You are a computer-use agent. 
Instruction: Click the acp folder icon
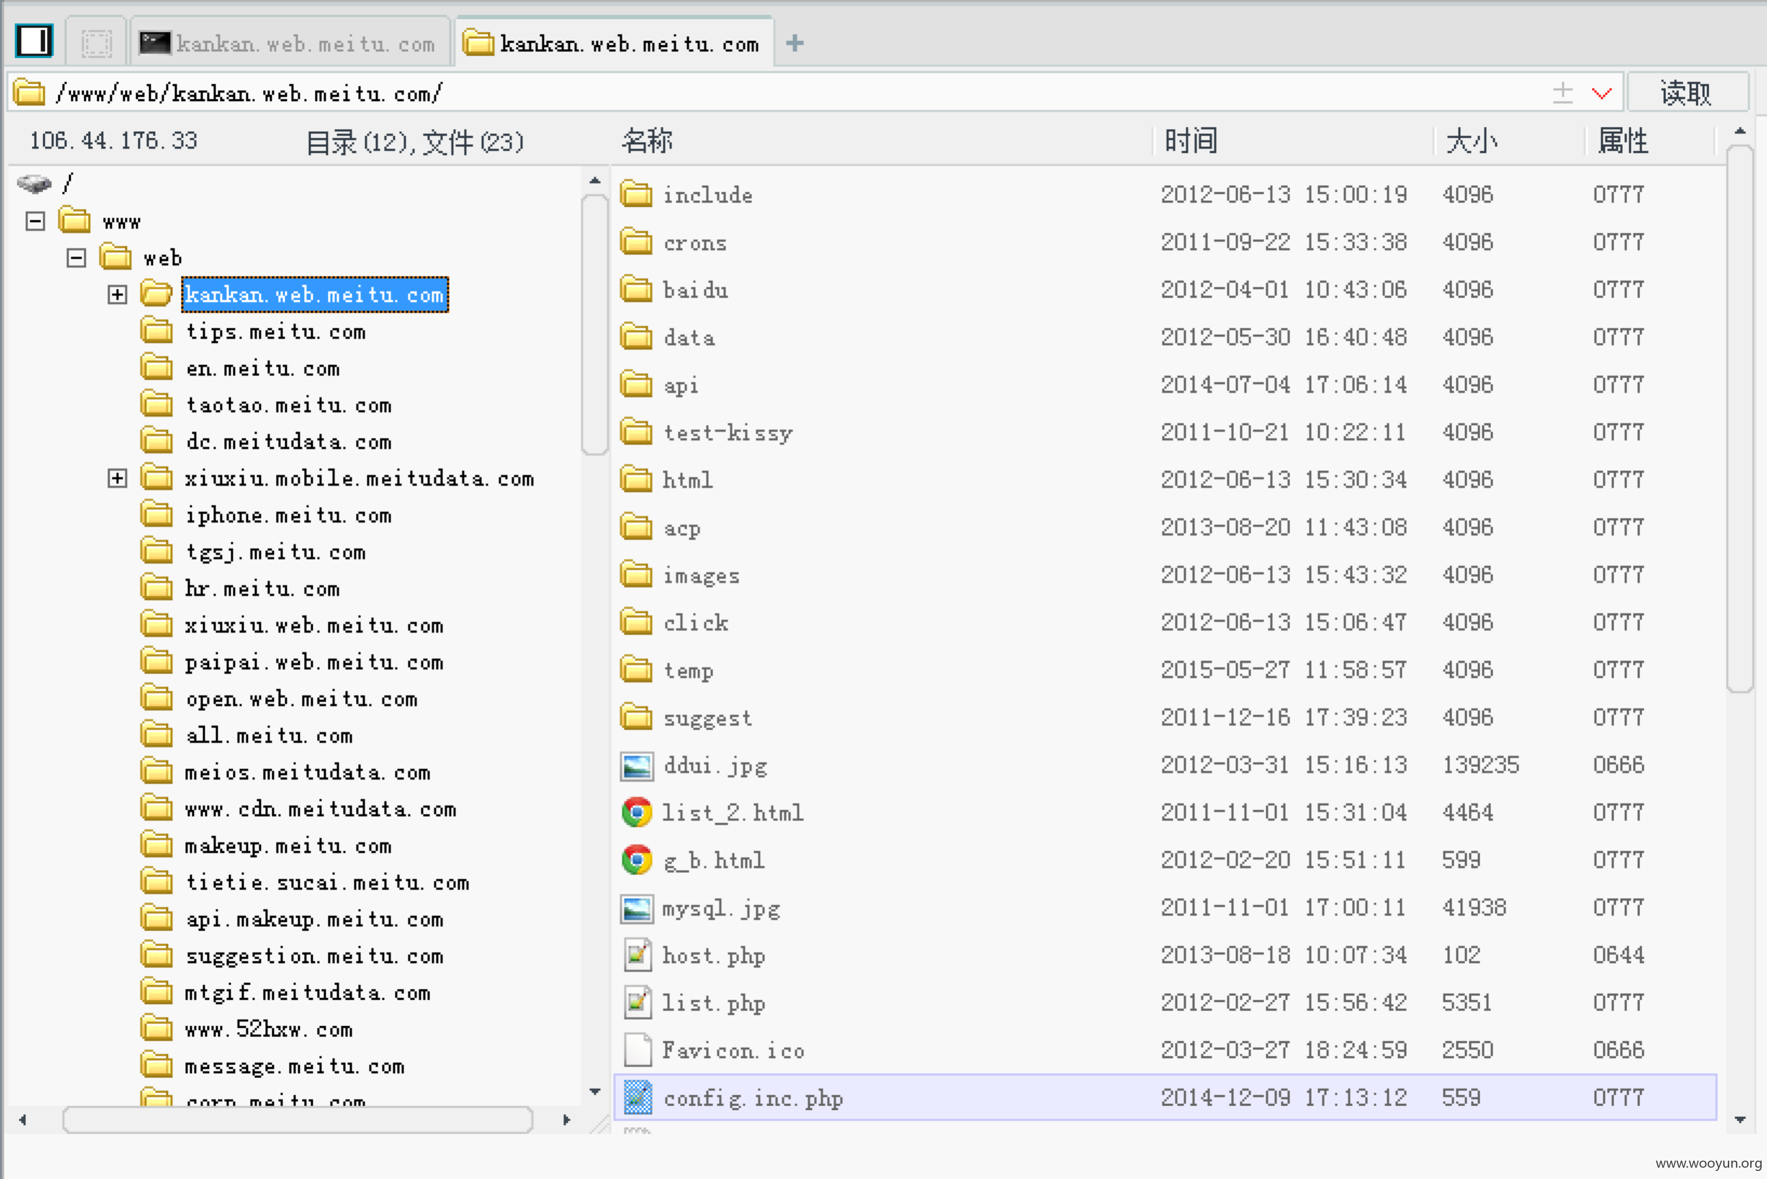(x=636, y=527)
